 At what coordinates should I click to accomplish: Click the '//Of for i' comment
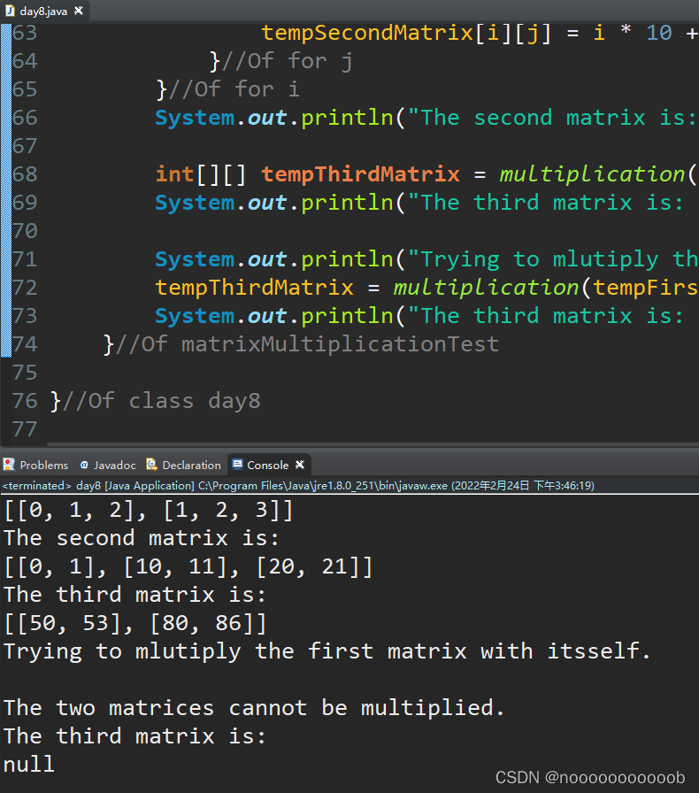(234, 90)
